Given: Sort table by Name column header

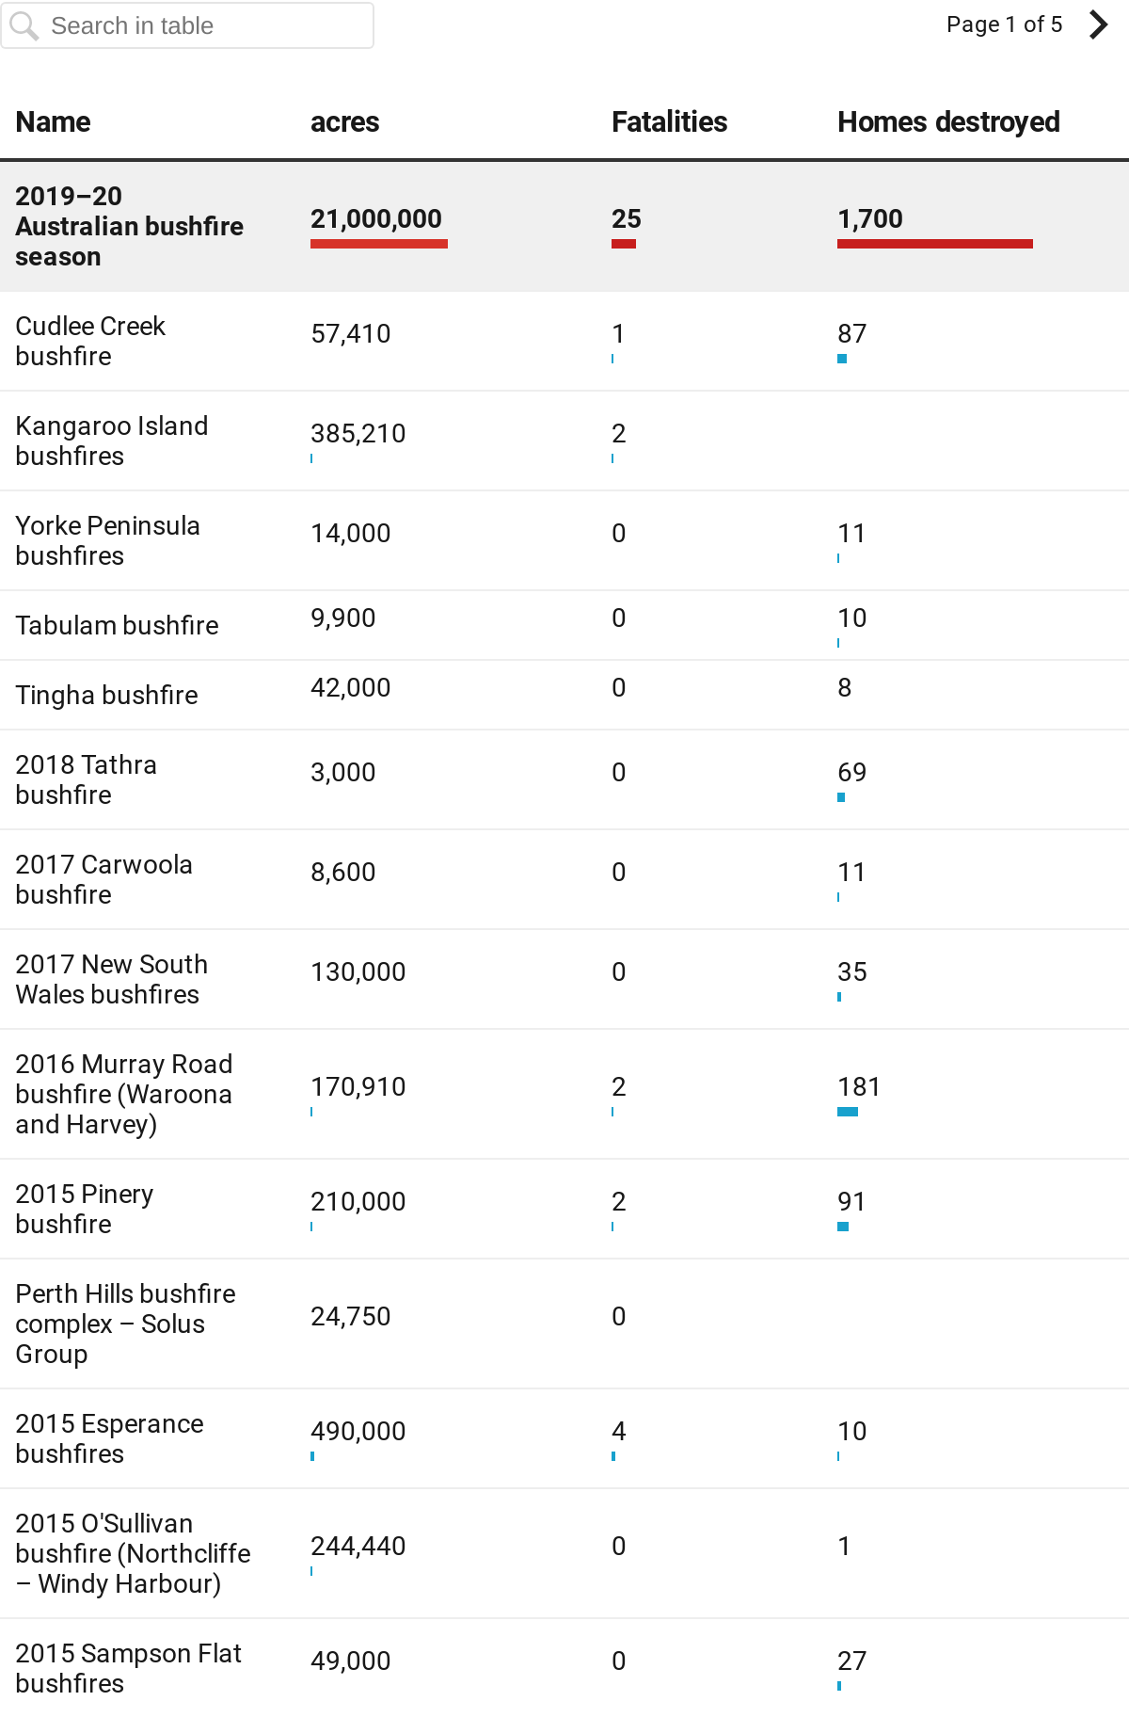Looking at the screenshot, I should pyautogui.click(x=53, y=121).
